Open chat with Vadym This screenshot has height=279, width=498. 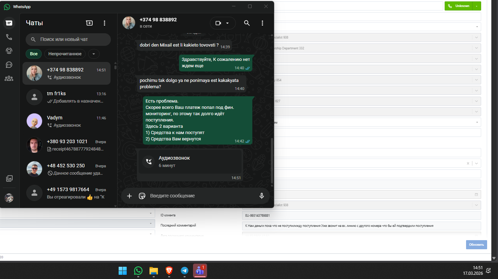point(66,121)
